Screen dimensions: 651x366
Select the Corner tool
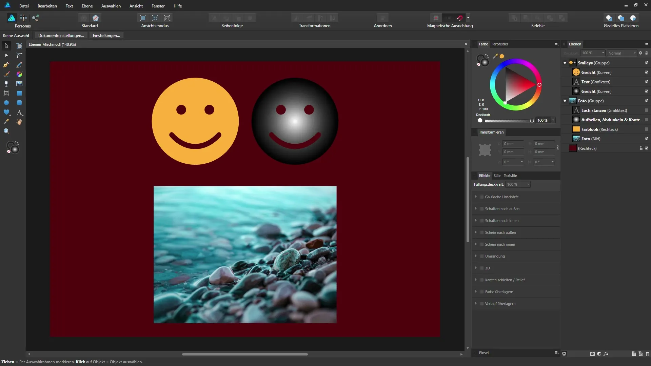coord(19,55)
